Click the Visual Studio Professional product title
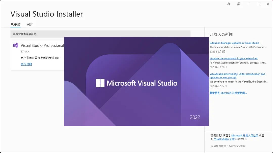The image size is (273, 153). click(x=42, y=45)
